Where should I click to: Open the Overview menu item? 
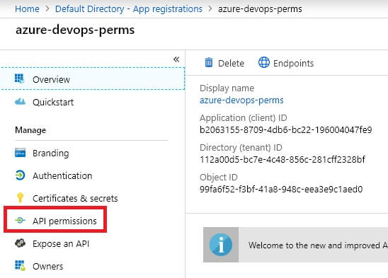93,79
